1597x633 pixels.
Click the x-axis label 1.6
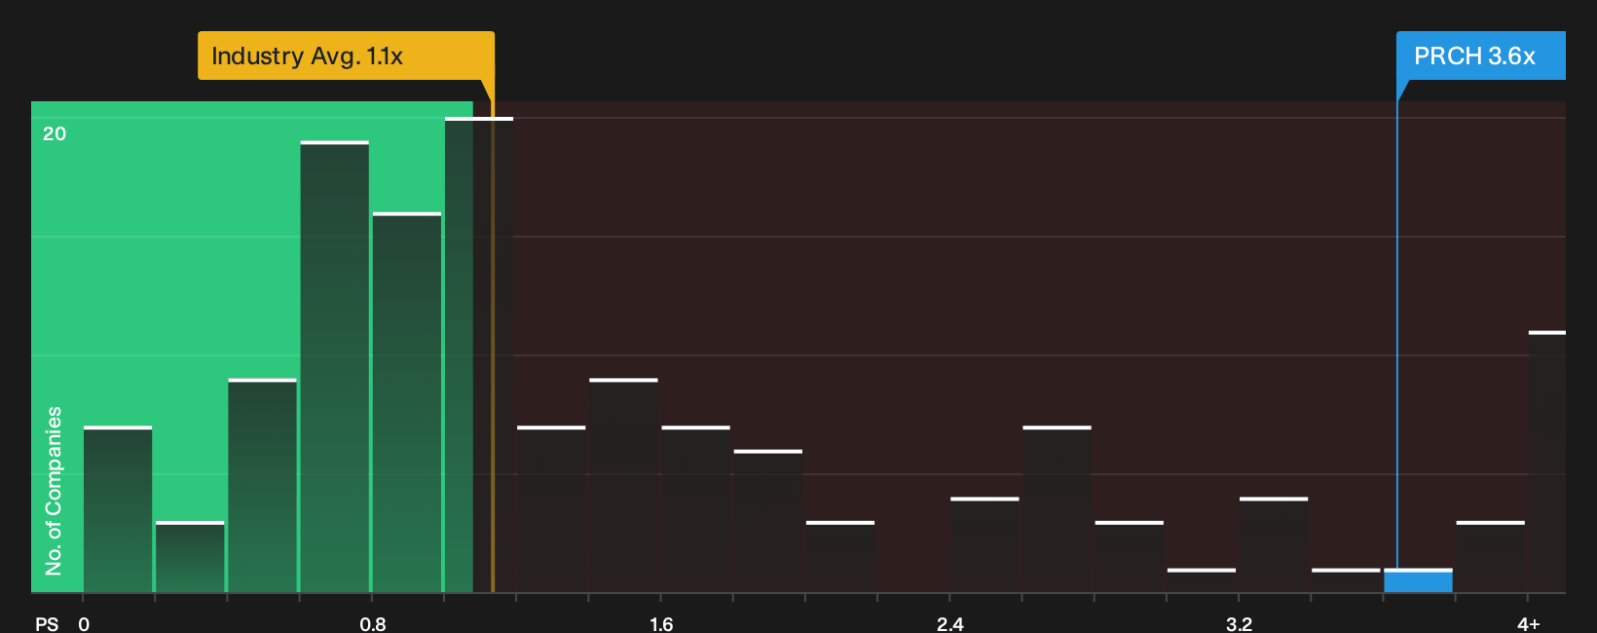tap(661, 623)
